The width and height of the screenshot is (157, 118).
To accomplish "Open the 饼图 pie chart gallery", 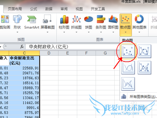I will [89, 24].
